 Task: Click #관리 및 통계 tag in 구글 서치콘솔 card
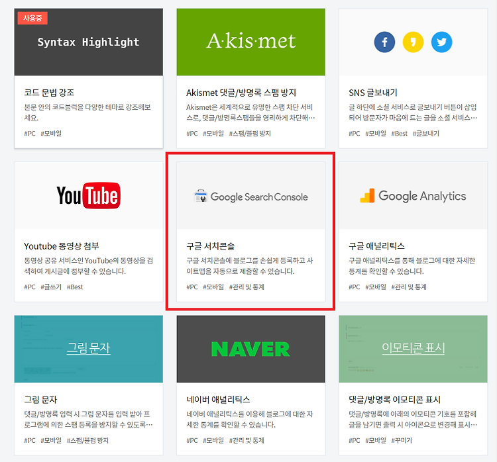(x=247, y=287)
